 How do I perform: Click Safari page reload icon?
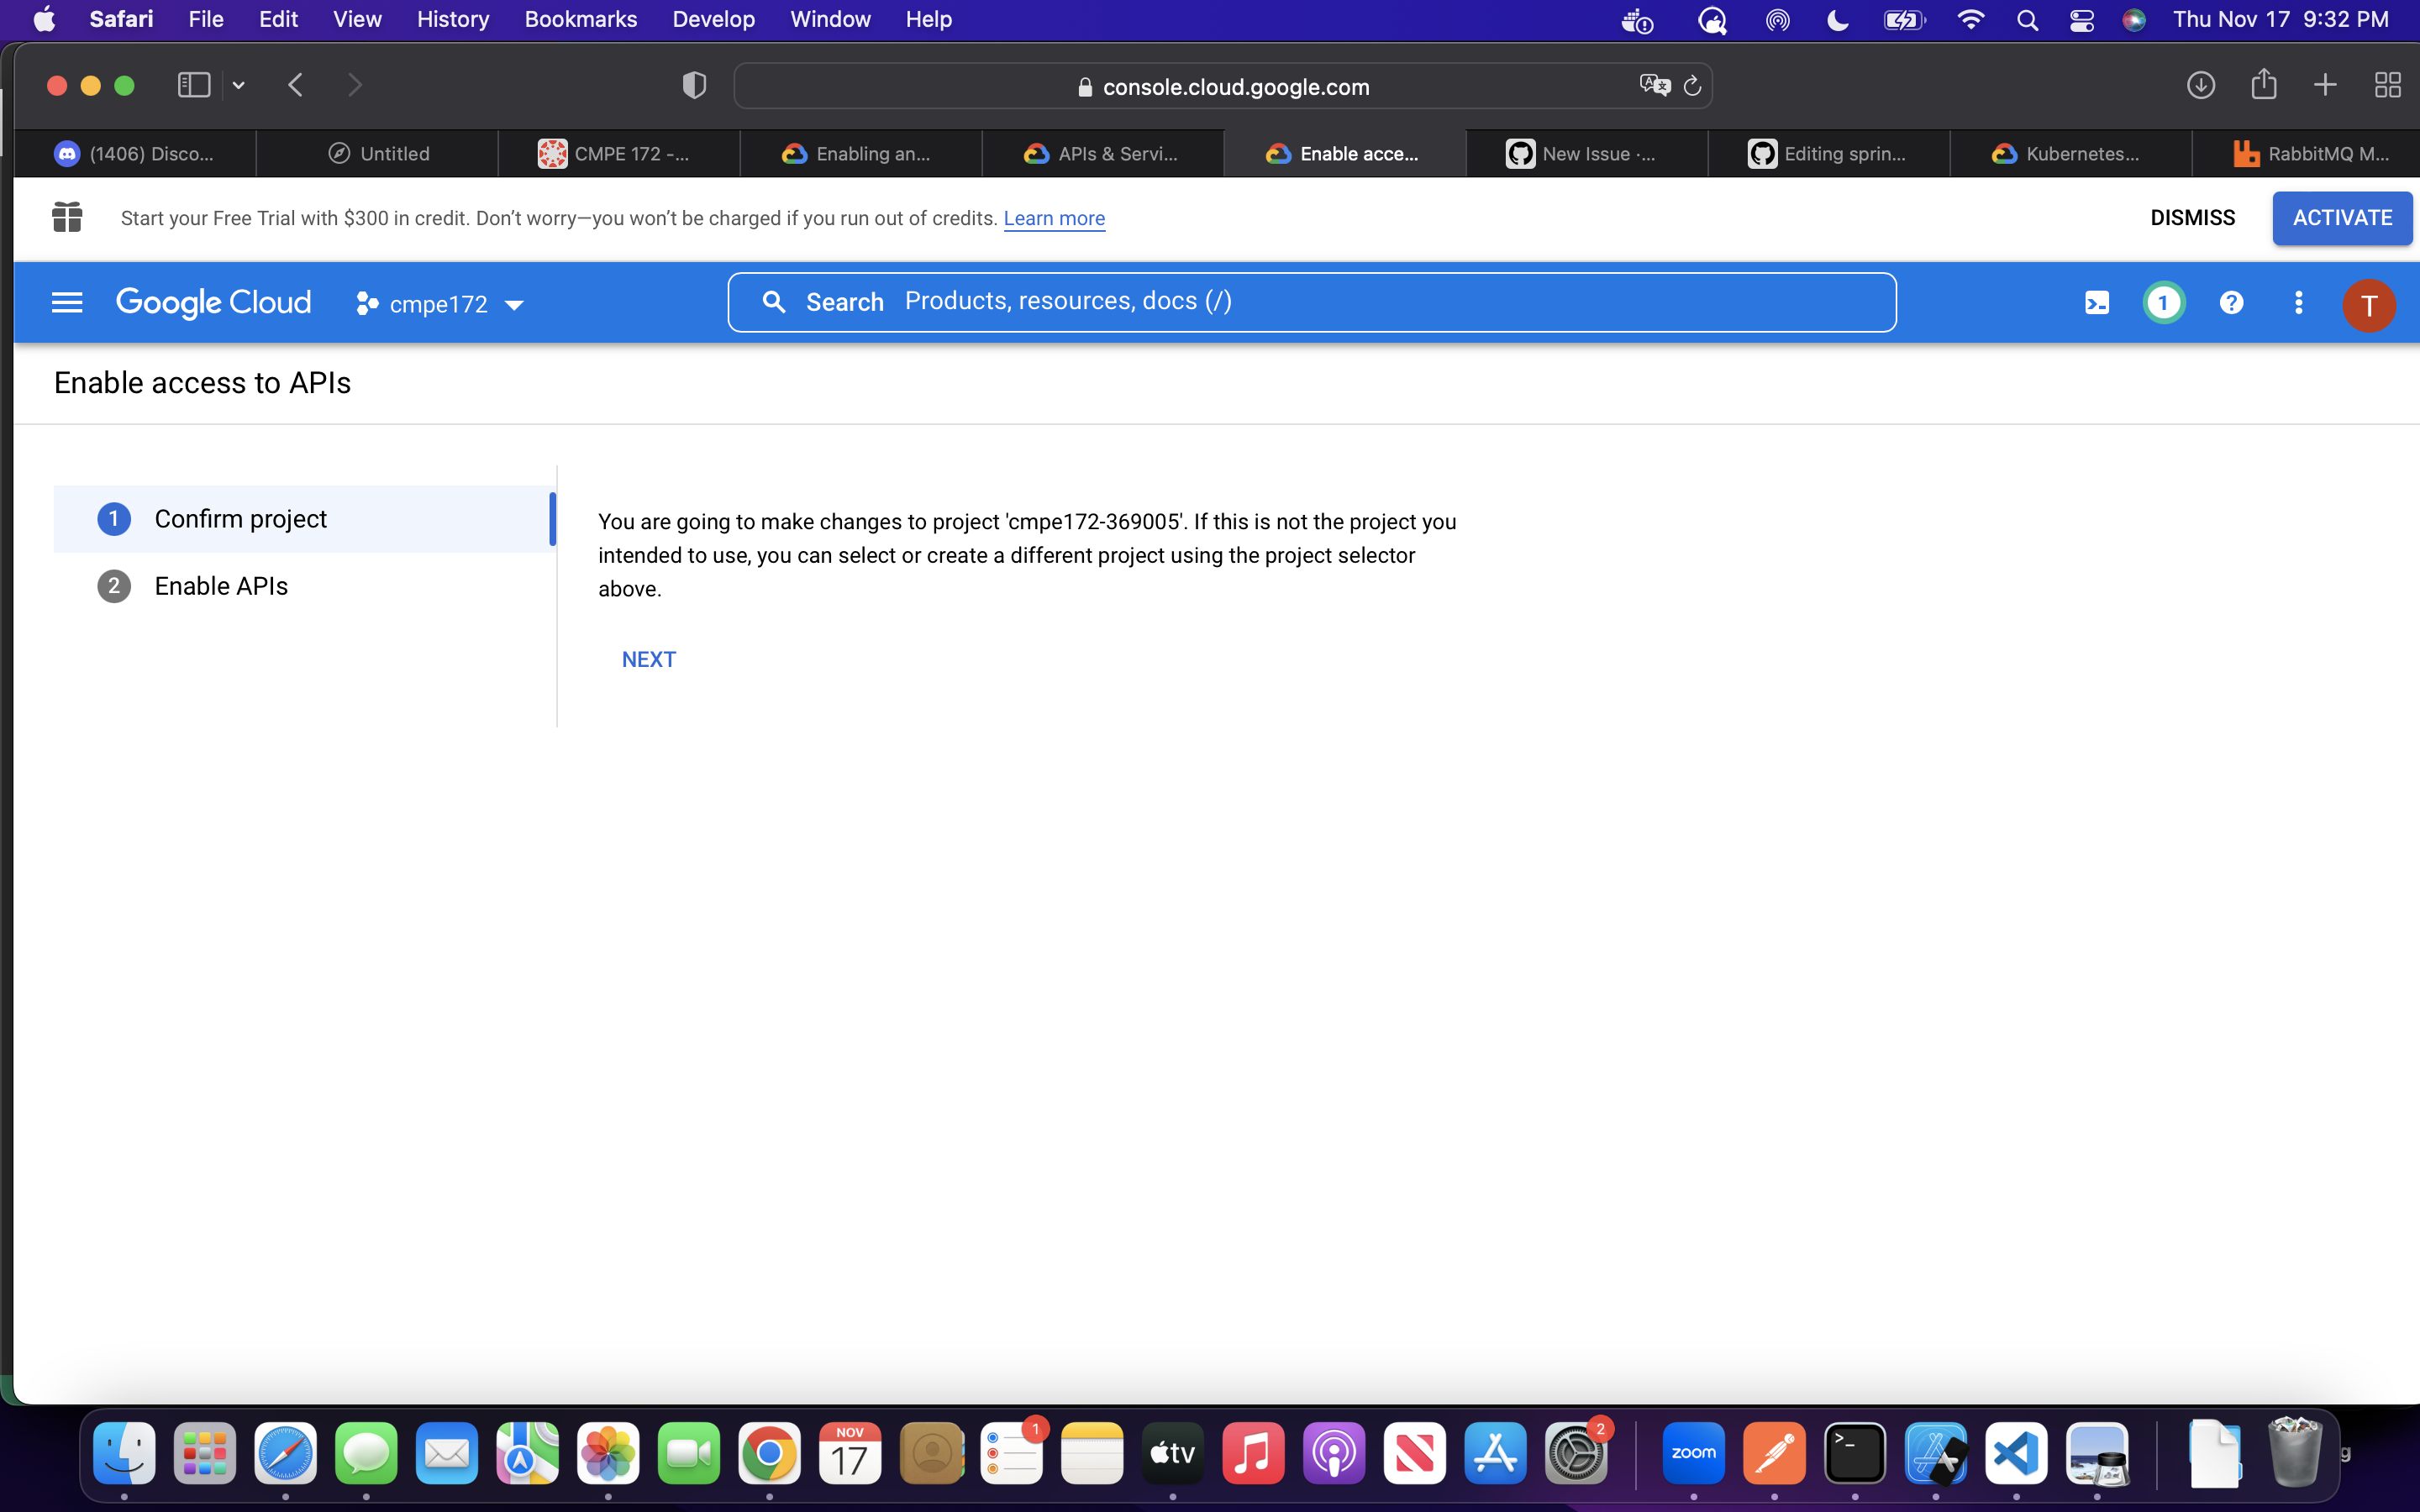[x=1692, y=86]
